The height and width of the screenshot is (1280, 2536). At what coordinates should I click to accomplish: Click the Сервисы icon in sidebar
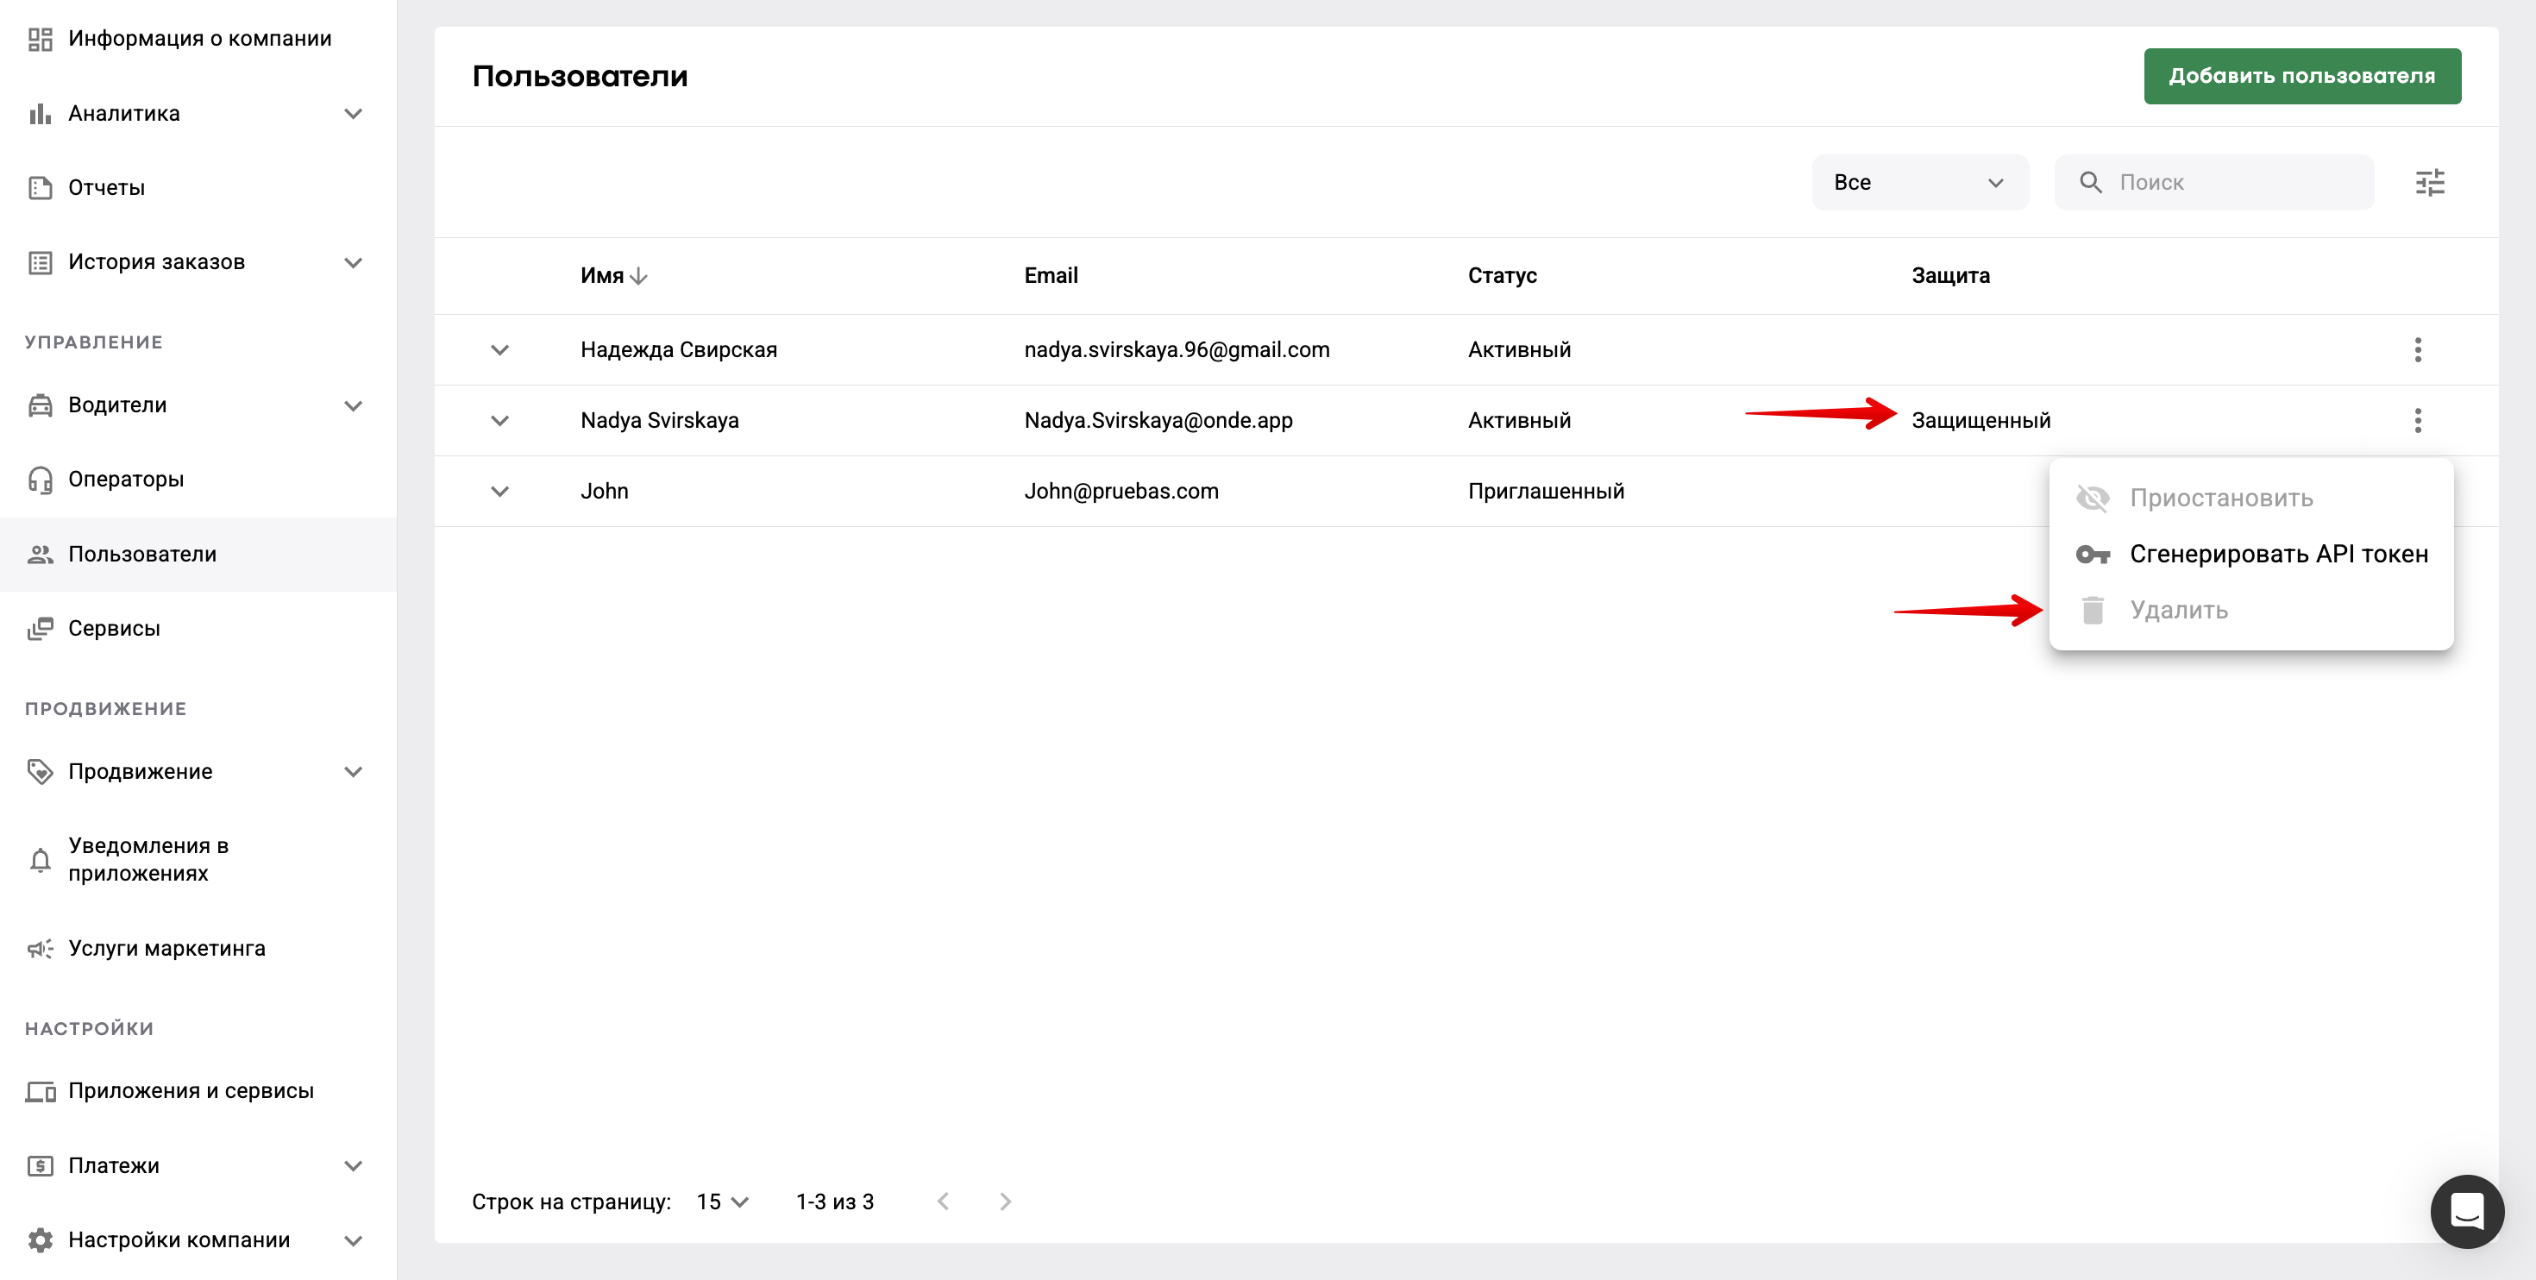40,628
